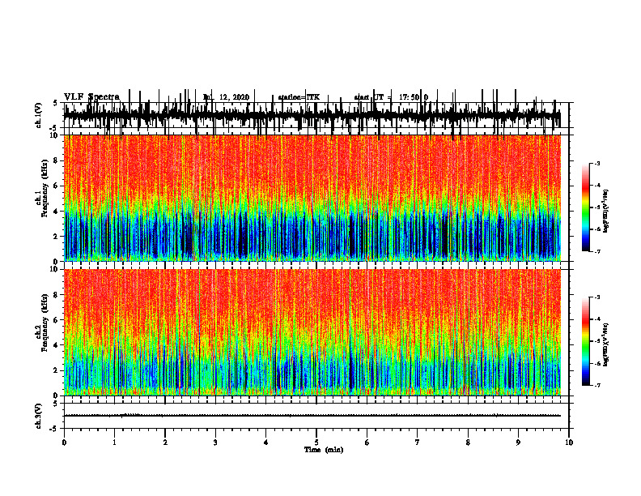641x496 pixels.
Task: Click time axis tick label "2"
Action: coord(165,443)
